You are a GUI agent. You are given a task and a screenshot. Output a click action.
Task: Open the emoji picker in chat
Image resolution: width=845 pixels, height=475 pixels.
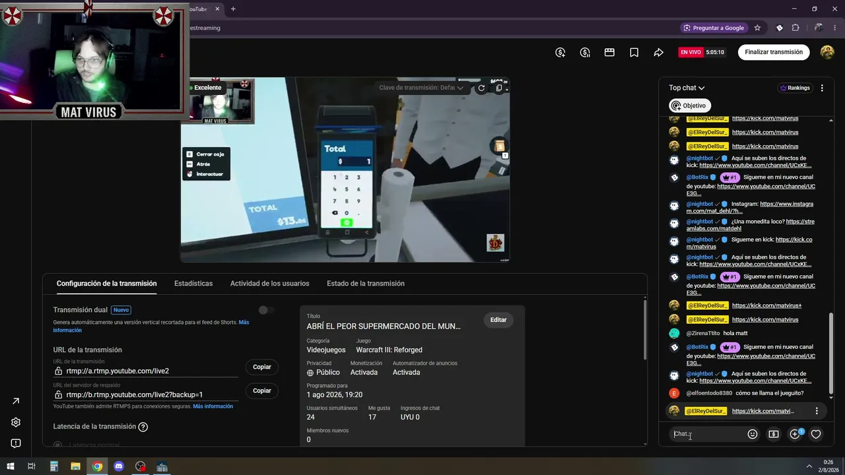[x=753, y=434]
